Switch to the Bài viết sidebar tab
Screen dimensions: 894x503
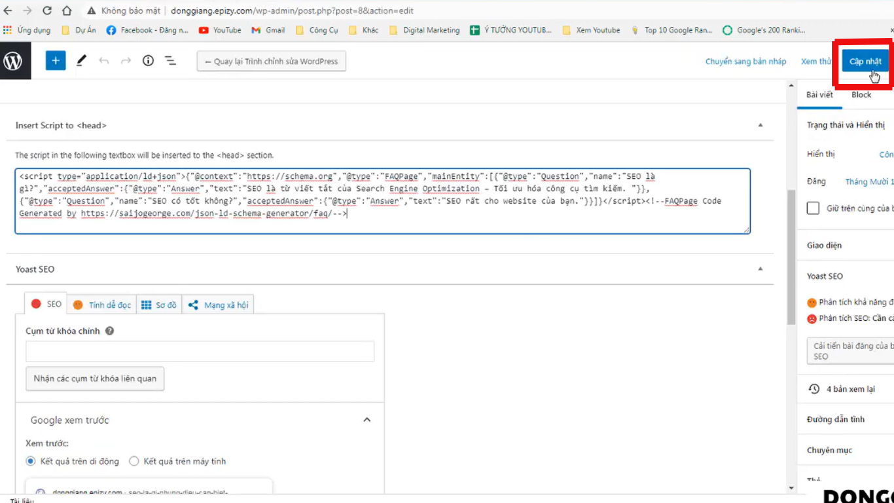click(x=819, y=95)
